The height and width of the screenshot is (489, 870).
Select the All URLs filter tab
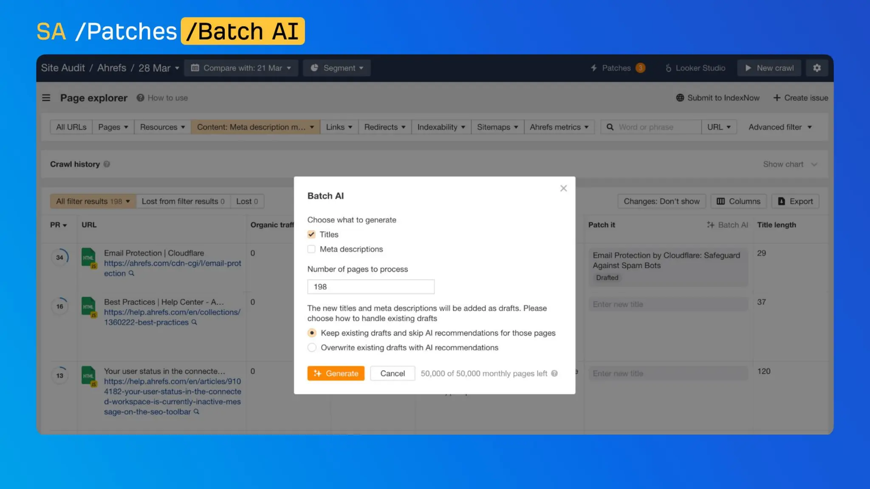click(x=71, y=127)
